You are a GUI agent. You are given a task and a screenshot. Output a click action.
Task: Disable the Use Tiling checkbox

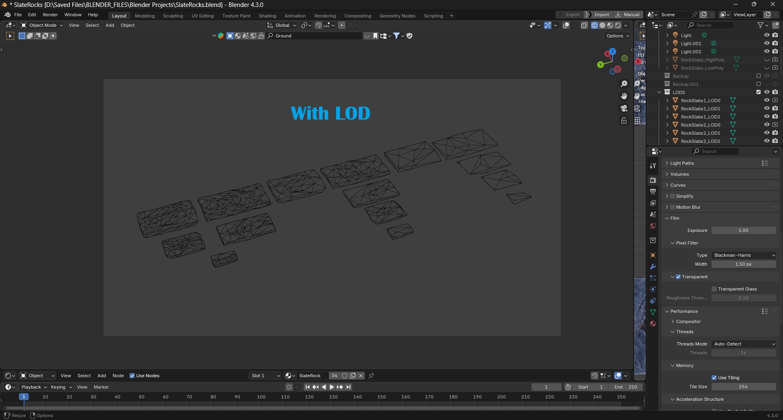point(714,378)
